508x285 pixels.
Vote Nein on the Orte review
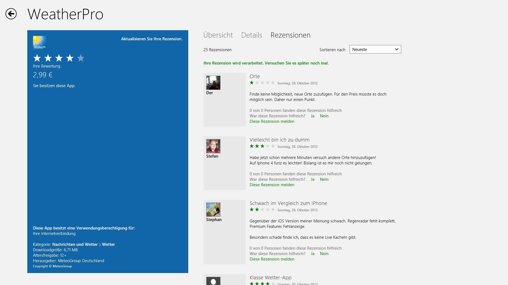(324, 116)
